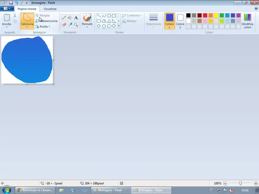Click the Pennelli brush icon

point(87,17)
